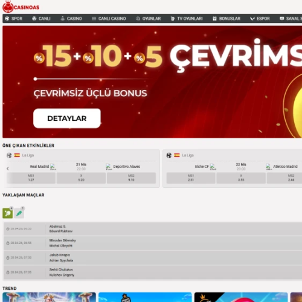302x302 pixels.
Task: Open TV OYUNLARI from the navigation bar
Action: coord(187,19)
